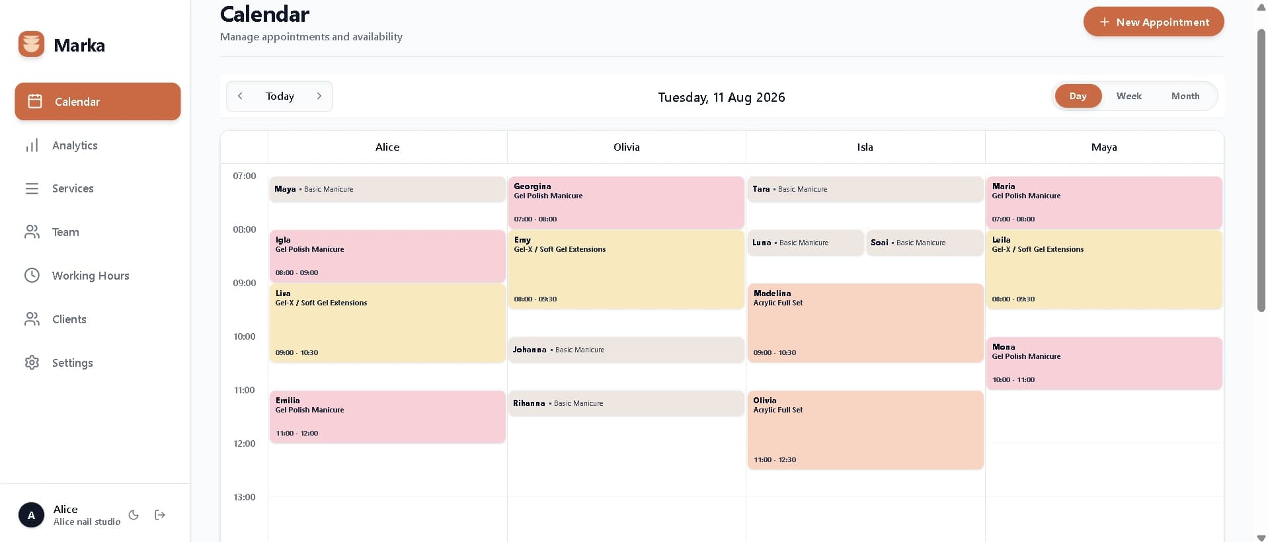Go to the next day with right chevron
1268x542 pixels.
(319, 96)
